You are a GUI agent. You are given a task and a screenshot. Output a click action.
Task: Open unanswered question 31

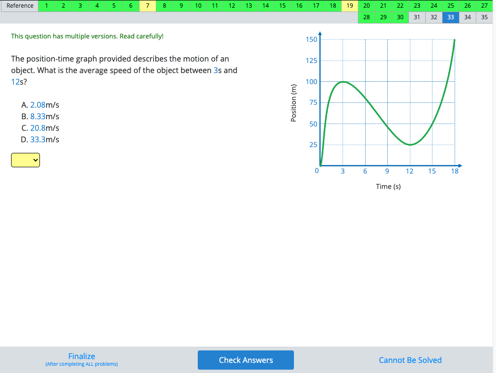[417, 17]
